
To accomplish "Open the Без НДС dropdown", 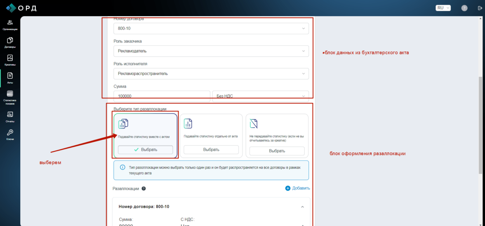I will 261,96.
